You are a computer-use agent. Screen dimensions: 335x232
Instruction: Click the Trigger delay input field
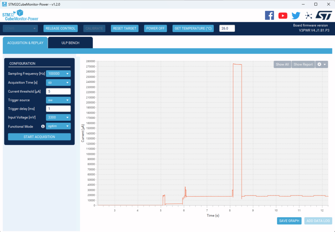pos(58,109)
